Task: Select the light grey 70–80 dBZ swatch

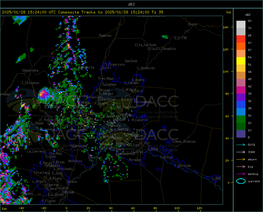Action: 241,24
